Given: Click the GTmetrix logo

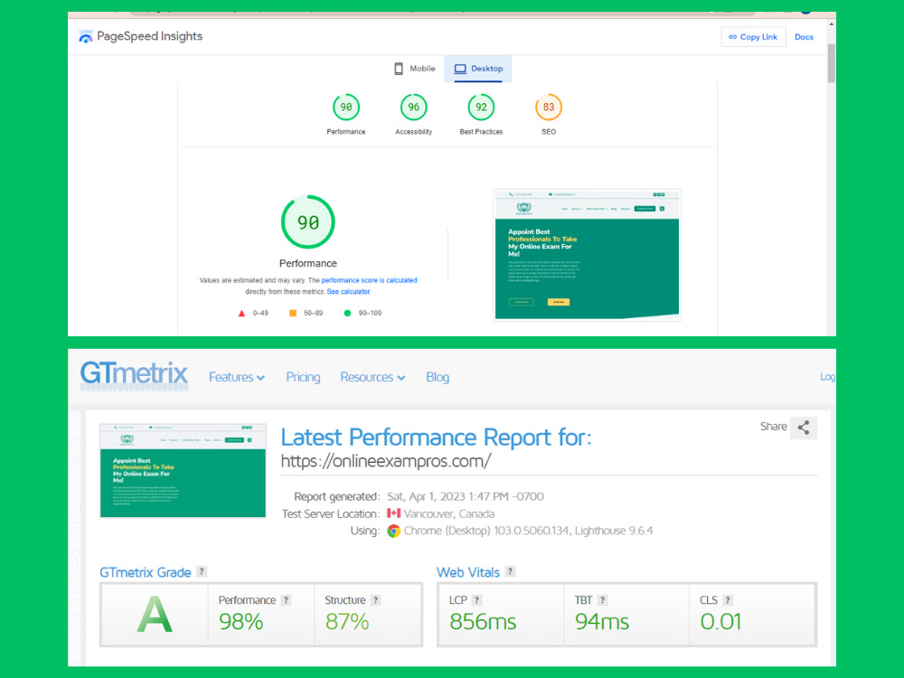Looking at the screenshot, I should coord(134,375).
